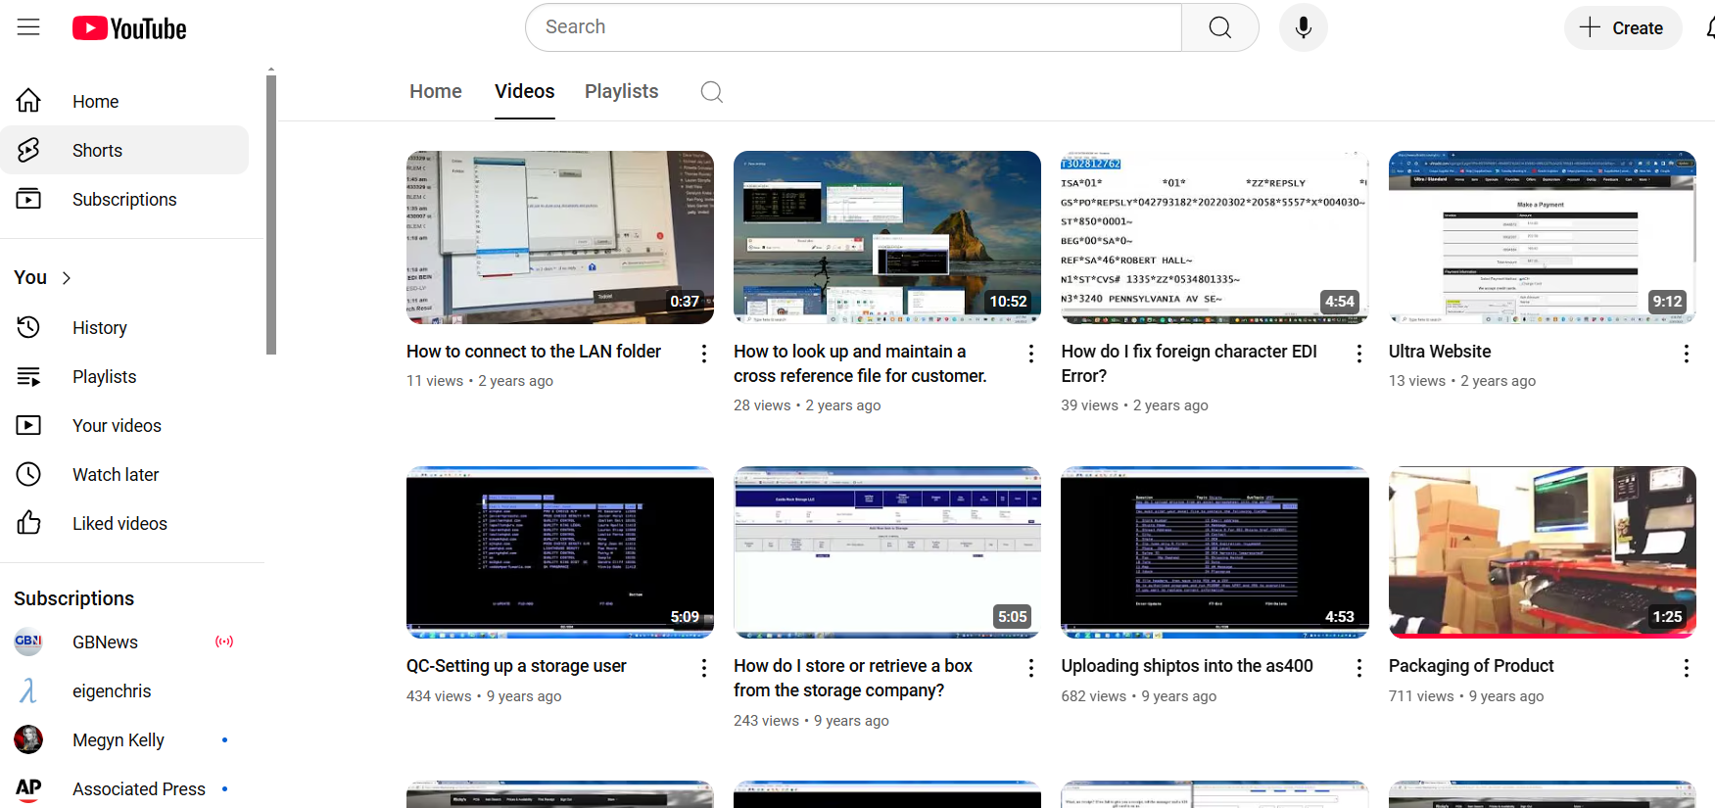This screenshot has height=808, width=1715.
Task: Open History from sidebar
Action: [99, 328]
